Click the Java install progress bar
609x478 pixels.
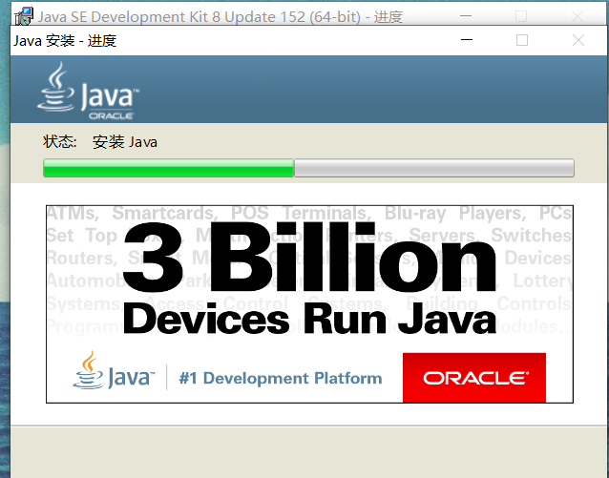[308, 168]
